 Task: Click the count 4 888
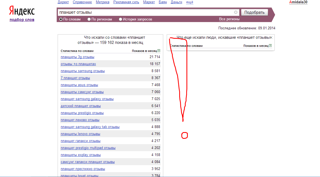[156, 127]
